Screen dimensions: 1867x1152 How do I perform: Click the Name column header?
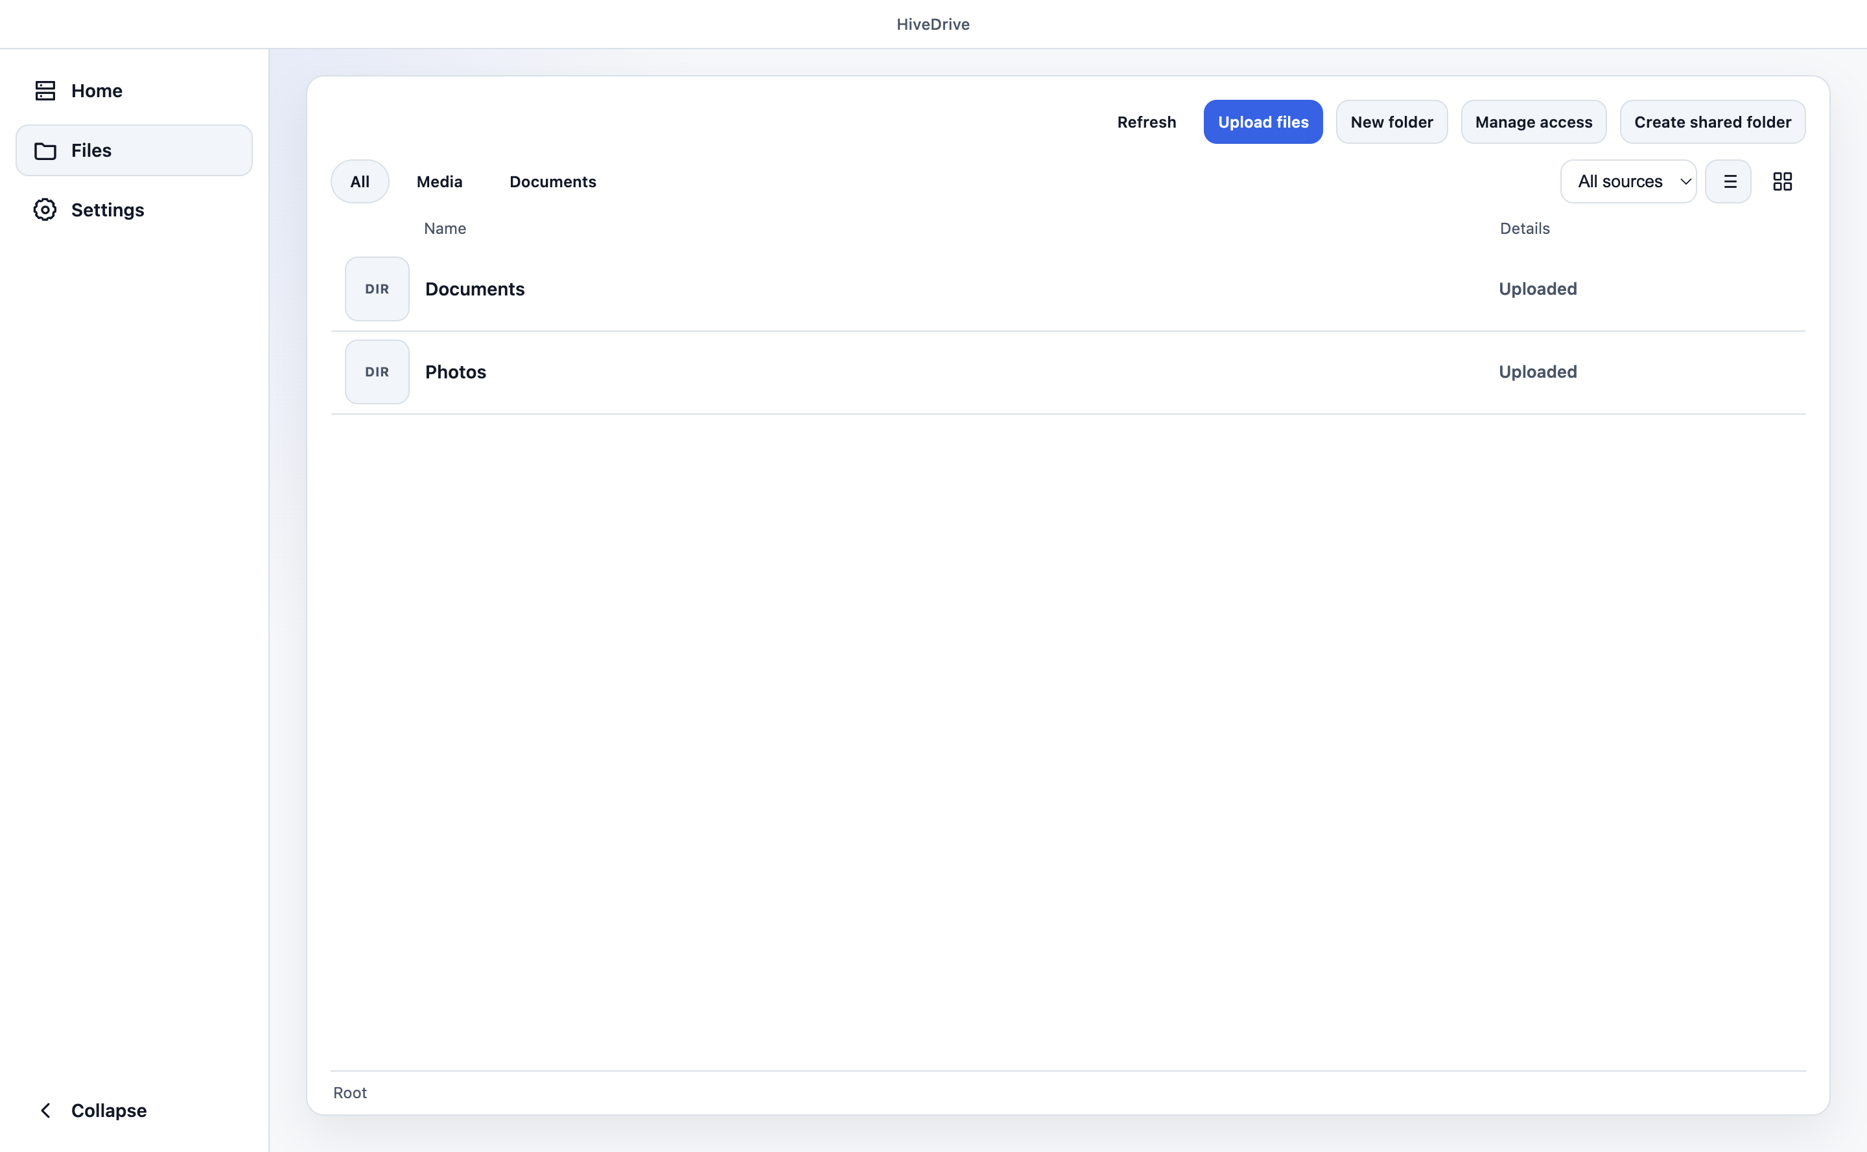tap(445, 229)
